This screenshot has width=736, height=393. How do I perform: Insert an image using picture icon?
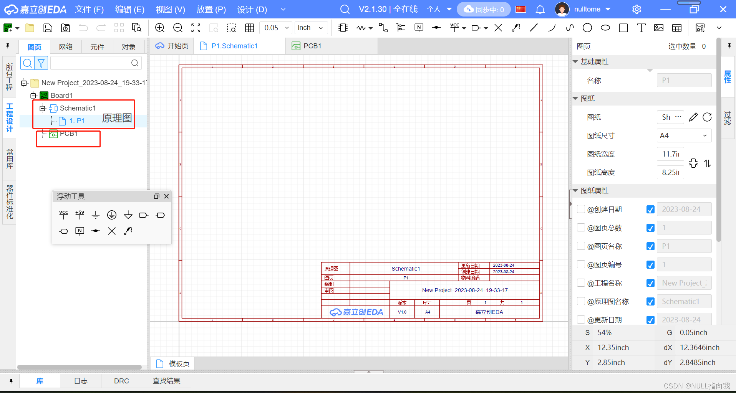[x=659, y=28]
